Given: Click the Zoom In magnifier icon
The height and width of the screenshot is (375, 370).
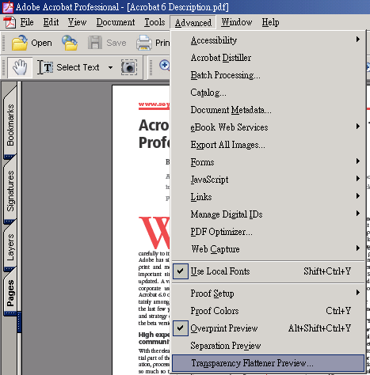Looking at the screenshot, I should [165, 65].
